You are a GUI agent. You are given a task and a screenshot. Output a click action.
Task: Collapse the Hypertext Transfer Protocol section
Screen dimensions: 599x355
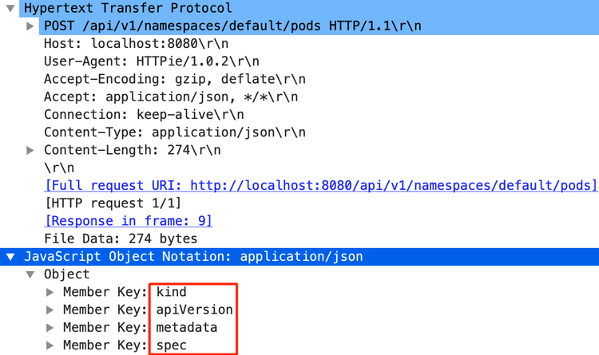[x=10, y=8]
